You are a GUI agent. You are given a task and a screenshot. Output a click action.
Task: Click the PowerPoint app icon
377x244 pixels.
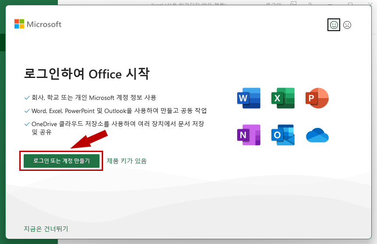click(317, 98)
